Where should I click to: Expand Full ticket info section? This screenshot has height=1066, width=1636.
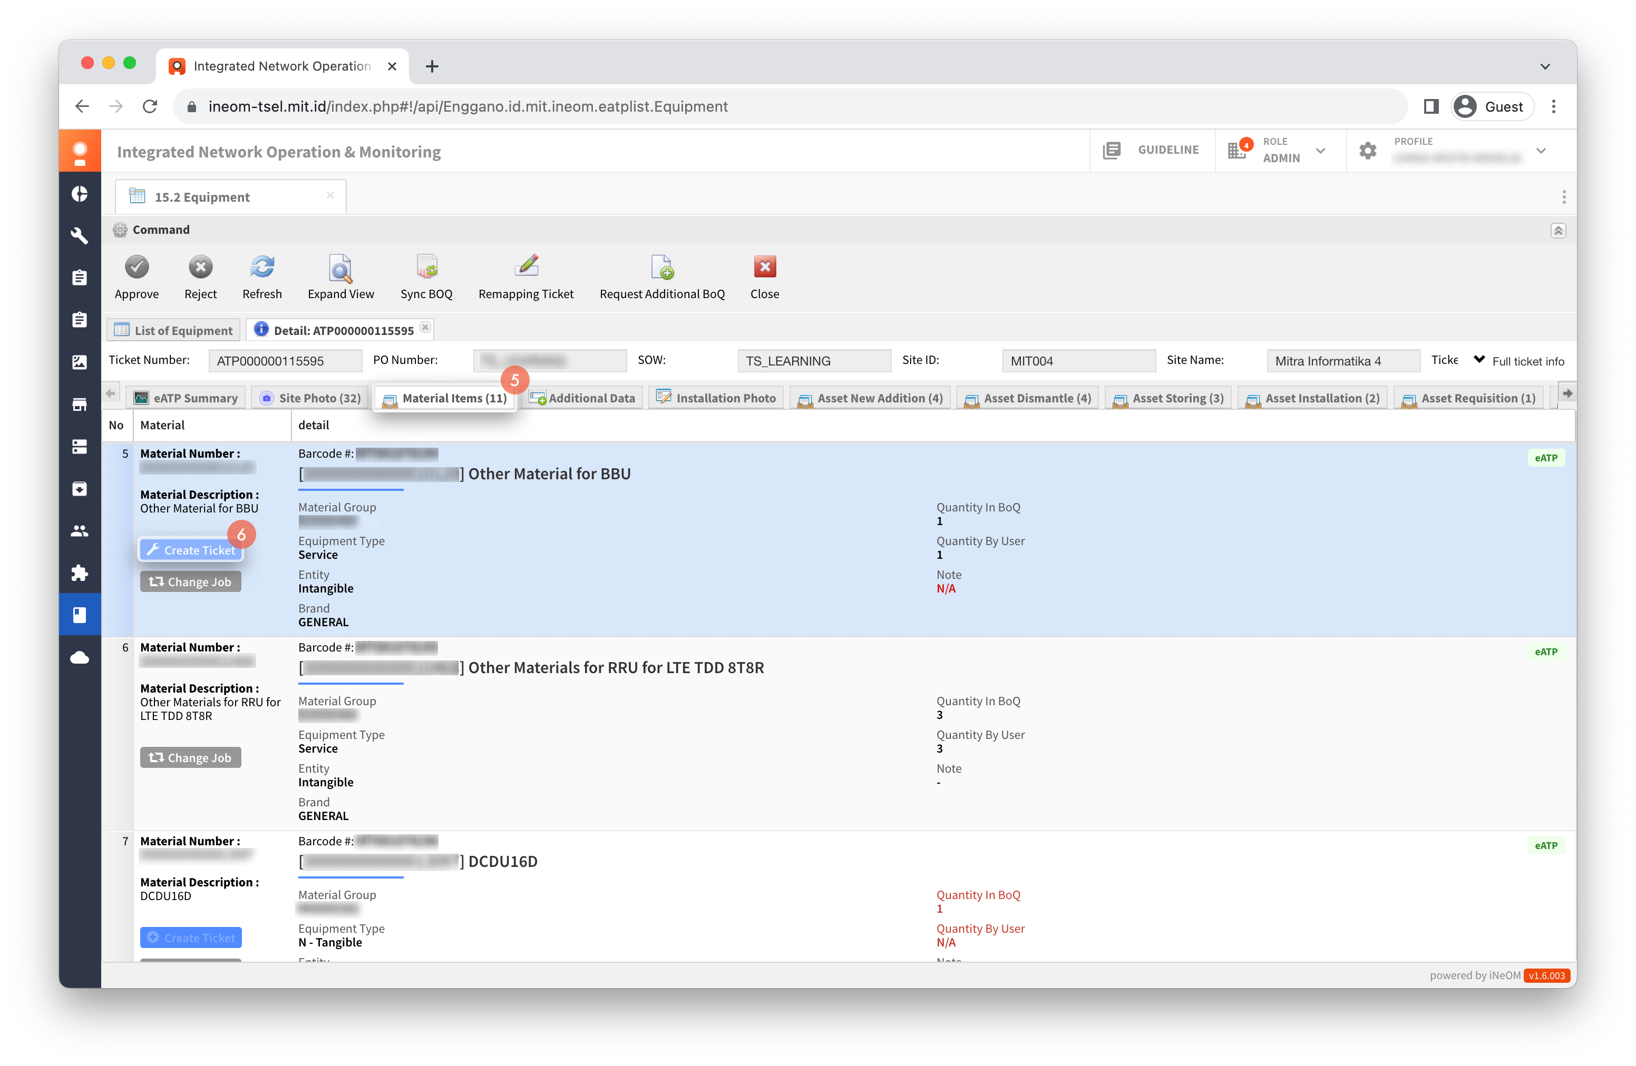pos(1518,361)
